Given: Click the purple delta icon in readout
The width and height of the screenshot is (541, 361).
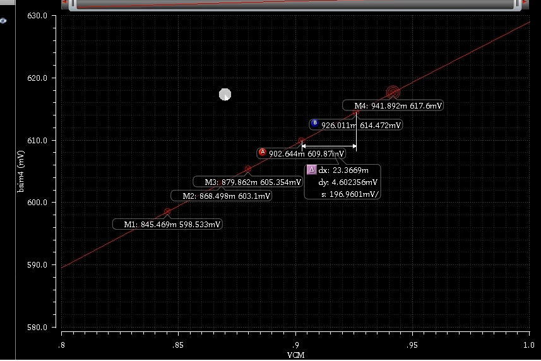Looking at the screenshot, I should (311, 170).
